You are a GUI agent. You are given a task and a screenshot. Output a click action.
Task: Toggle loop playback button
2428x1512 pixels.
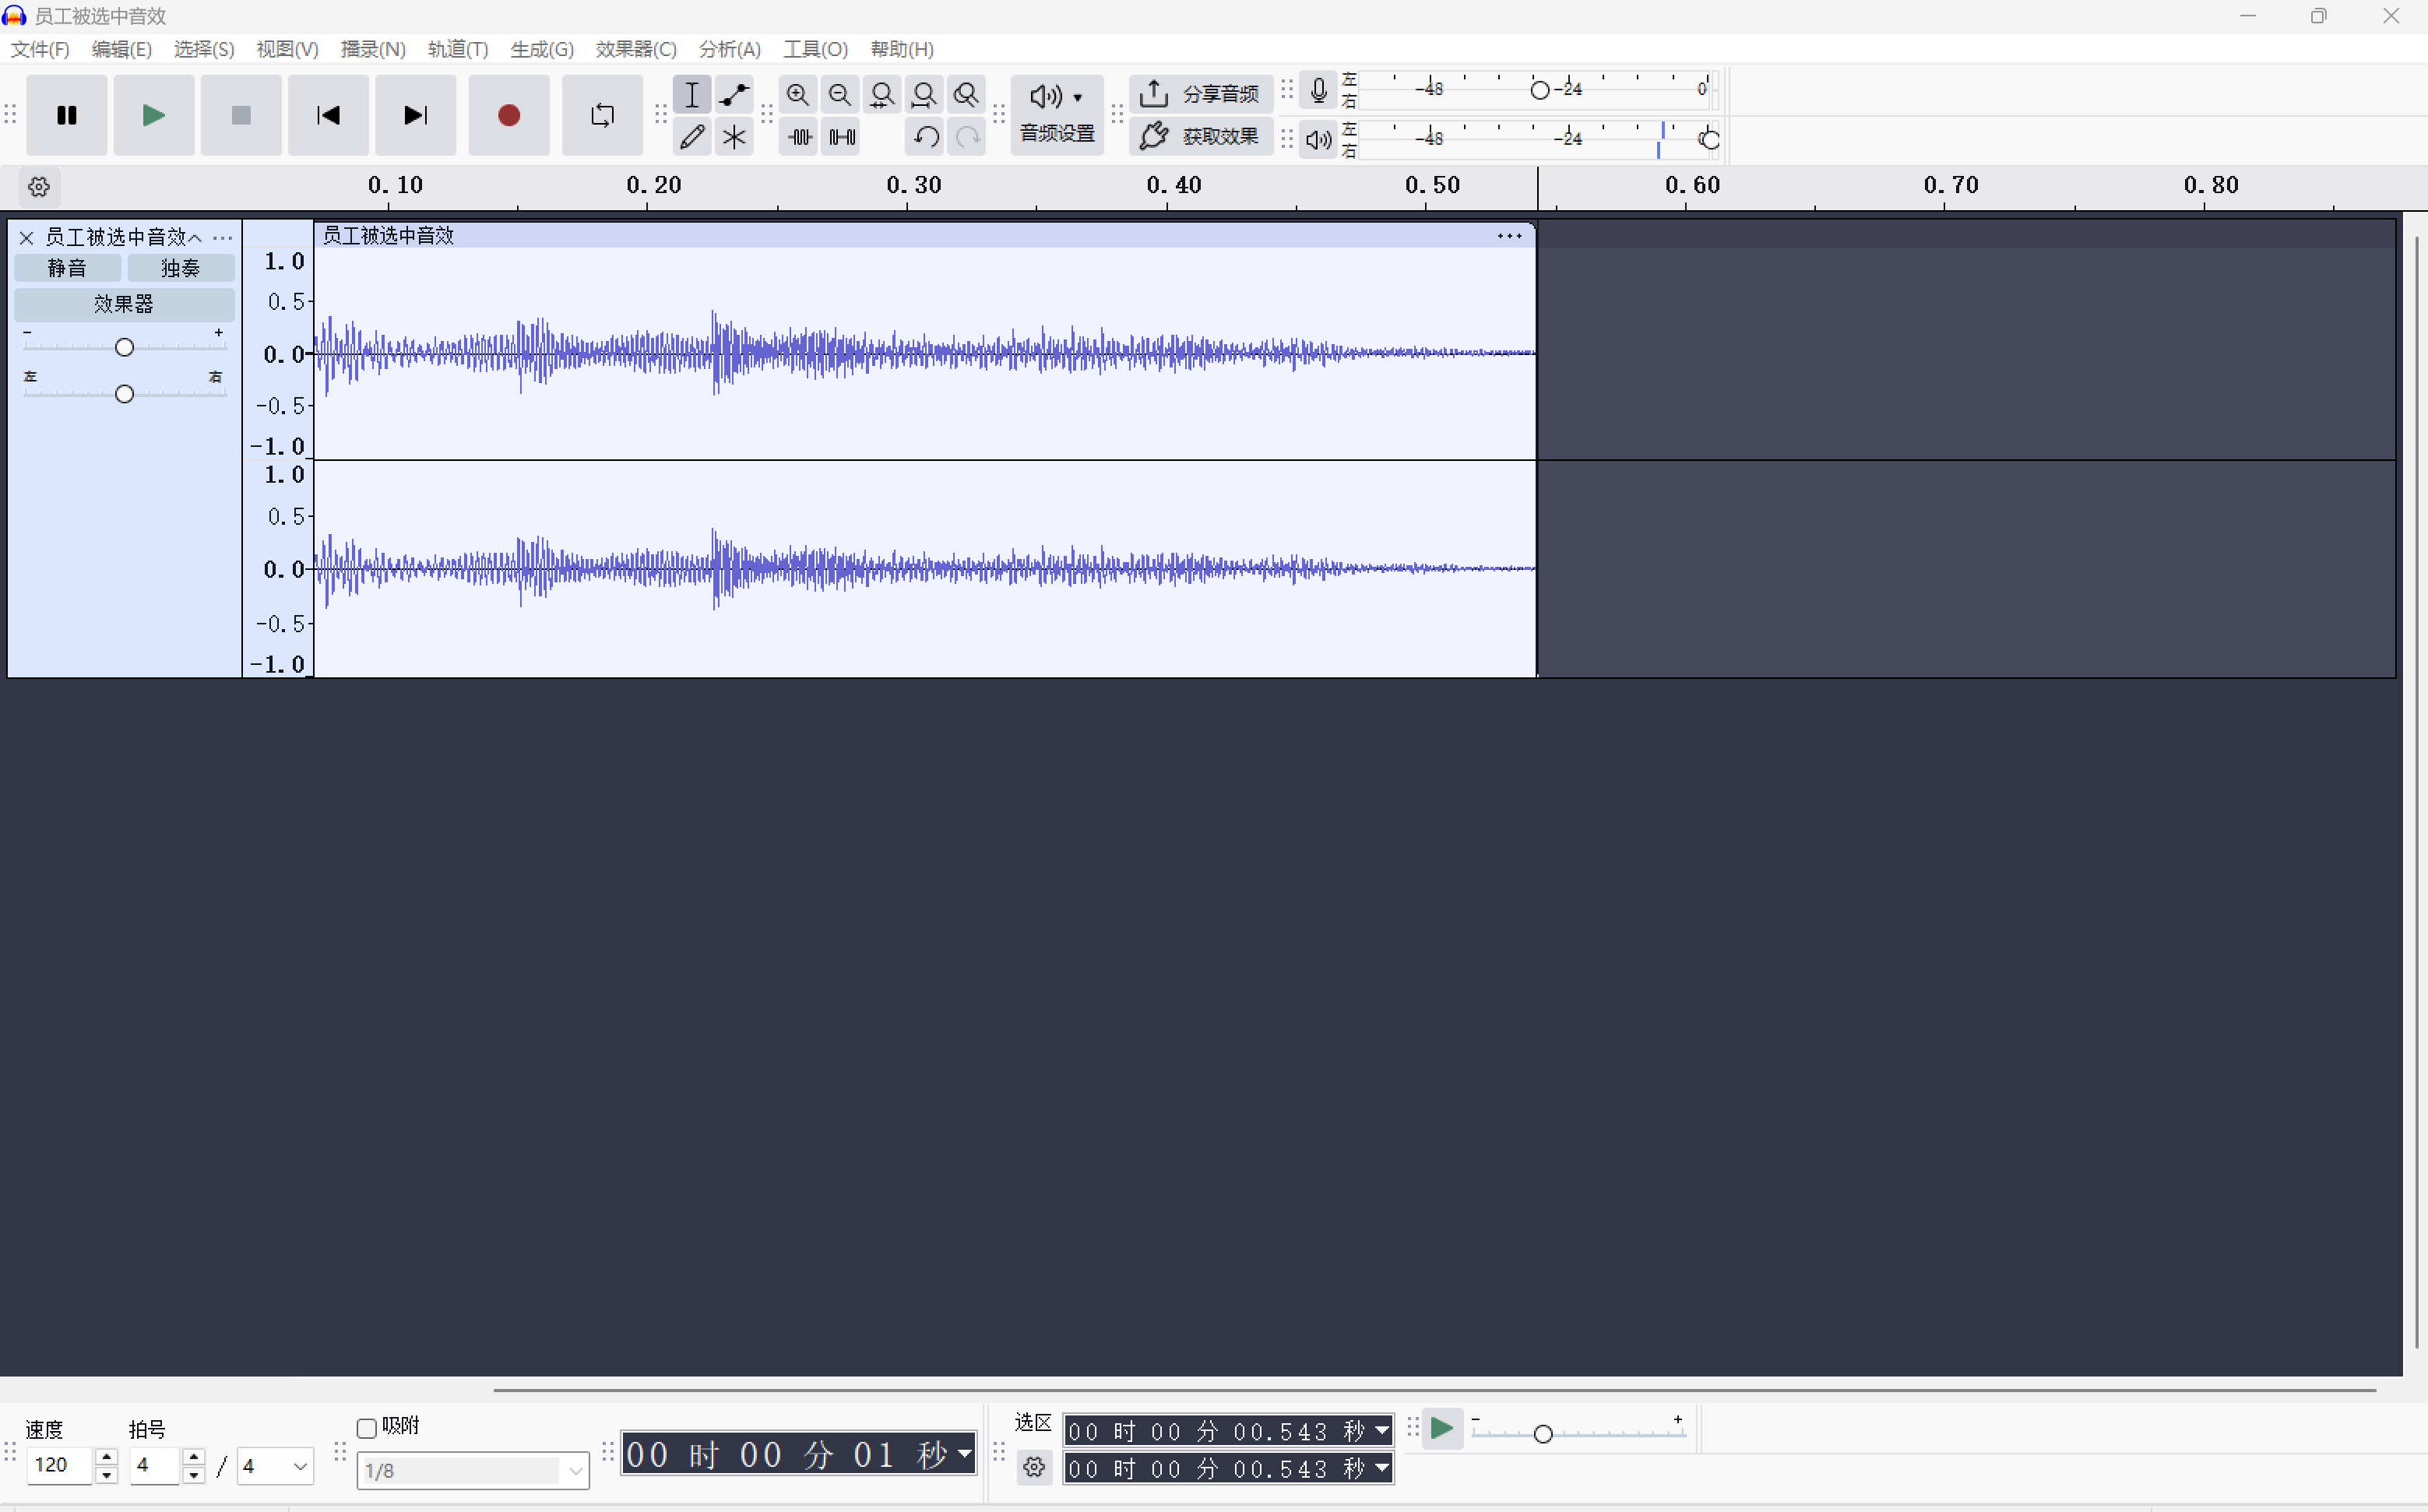(602, 115)
